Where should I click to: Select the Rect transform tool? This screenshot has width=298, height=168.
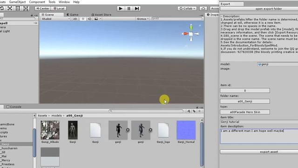tap(18, 8)
